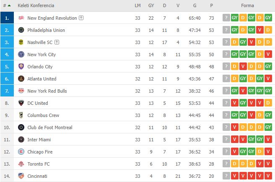Click the Cincinnati team crest icon

[x=21, y=176]
